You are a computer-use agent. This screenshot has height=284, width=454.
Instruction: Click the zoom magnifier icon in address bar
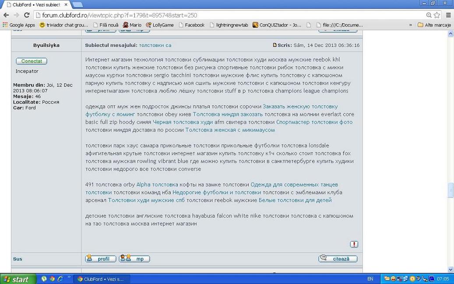point(429,15)
